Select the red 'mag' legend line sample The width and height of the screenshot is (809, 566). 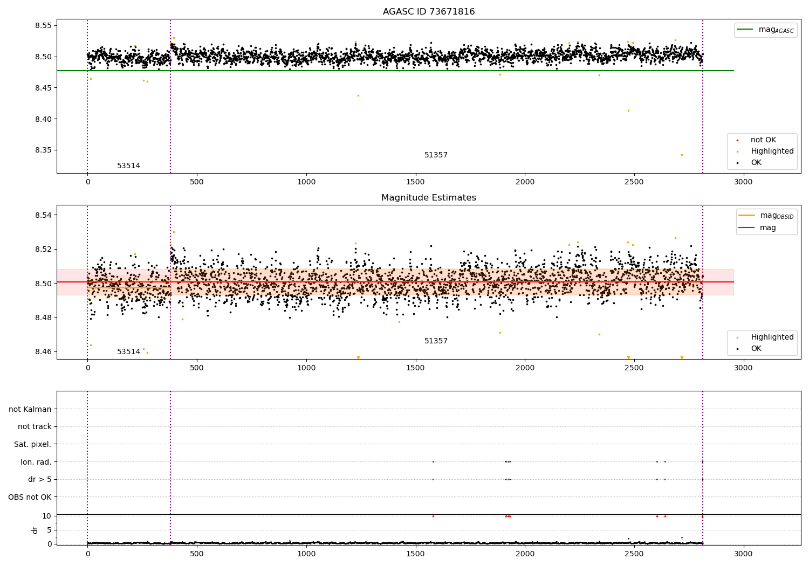pyautogui.click(x=747, y=227)
